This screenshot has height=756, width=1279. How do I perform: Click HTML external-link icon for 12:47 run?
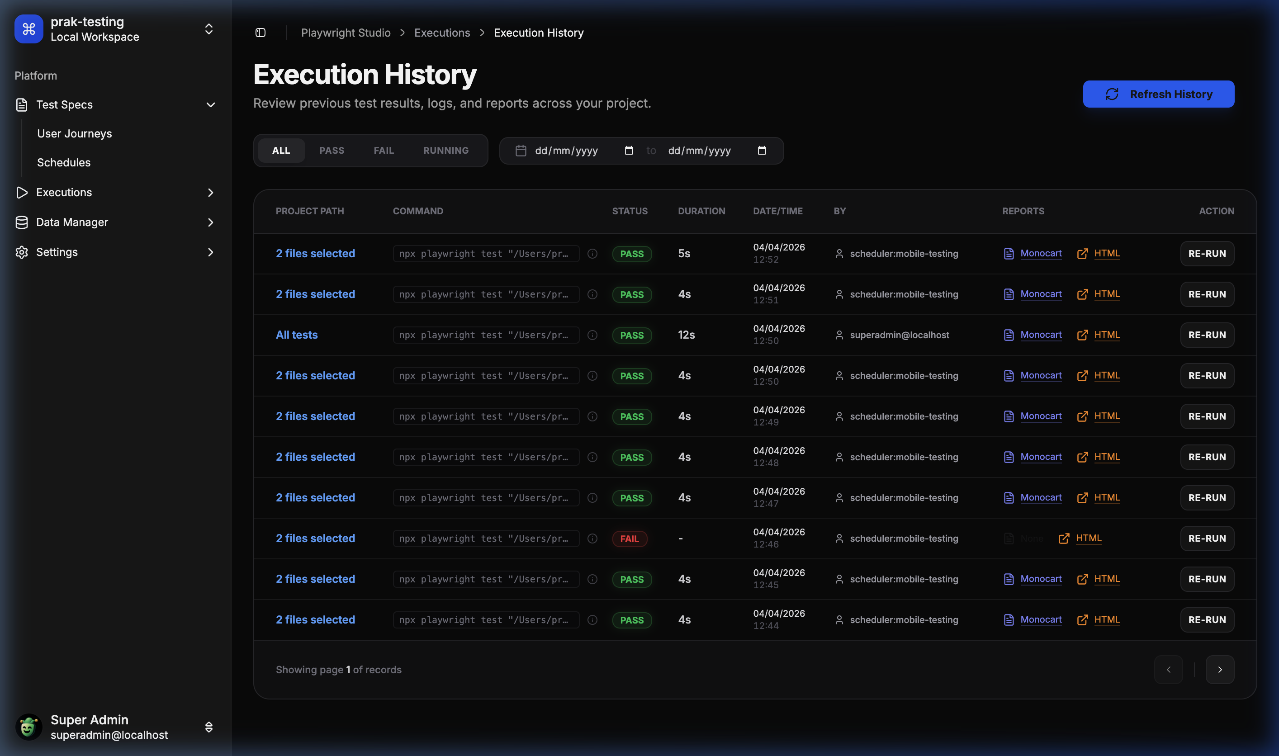click(x=1082, y=498)
